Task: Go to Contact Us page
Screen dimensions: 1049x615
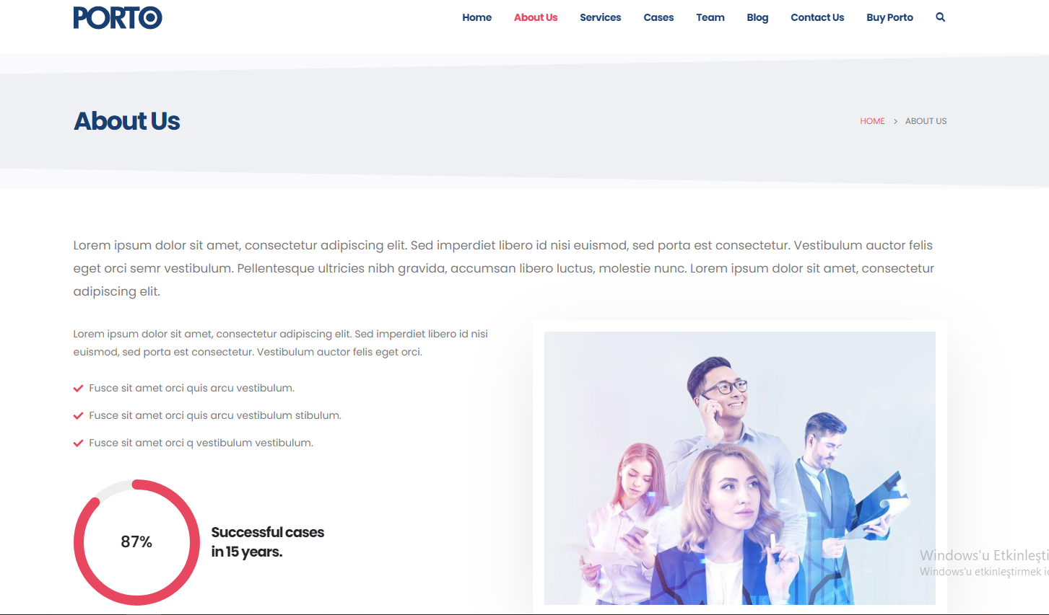Action: tap(817, 17)
